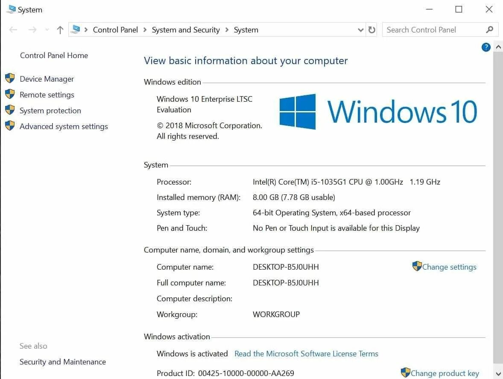This screenshot has height=379, width=503.
Task: Expand the chevron after Control Panel
Action: [x=145, y=30]
